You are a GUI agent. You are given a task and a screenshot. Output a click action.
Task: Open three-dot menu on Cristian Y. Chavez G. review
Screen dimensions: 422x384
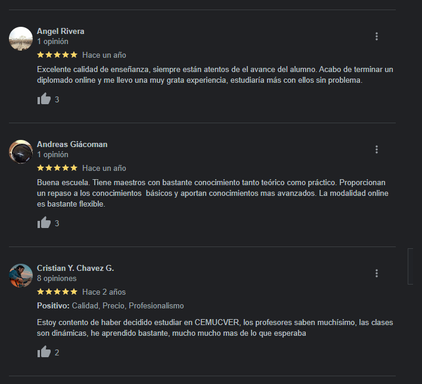pyautogui.click(x=377, y=273)
